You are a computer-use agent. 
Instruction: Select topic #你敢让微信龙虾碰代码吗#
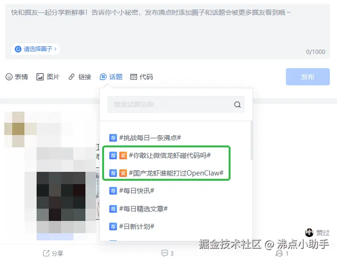170,155
